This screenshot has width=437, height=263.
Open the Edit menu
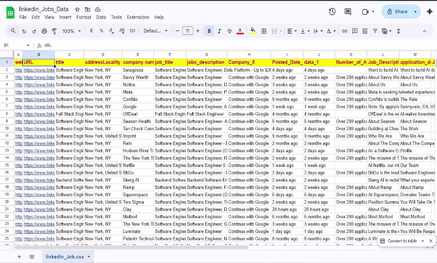tap(36, 17)
